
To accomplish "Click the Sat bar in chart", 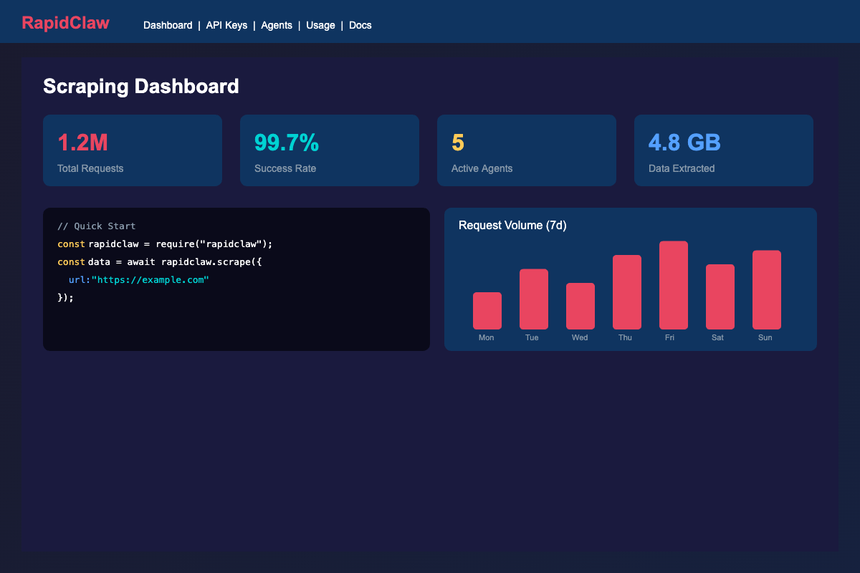I will click(x=720, y=297).
